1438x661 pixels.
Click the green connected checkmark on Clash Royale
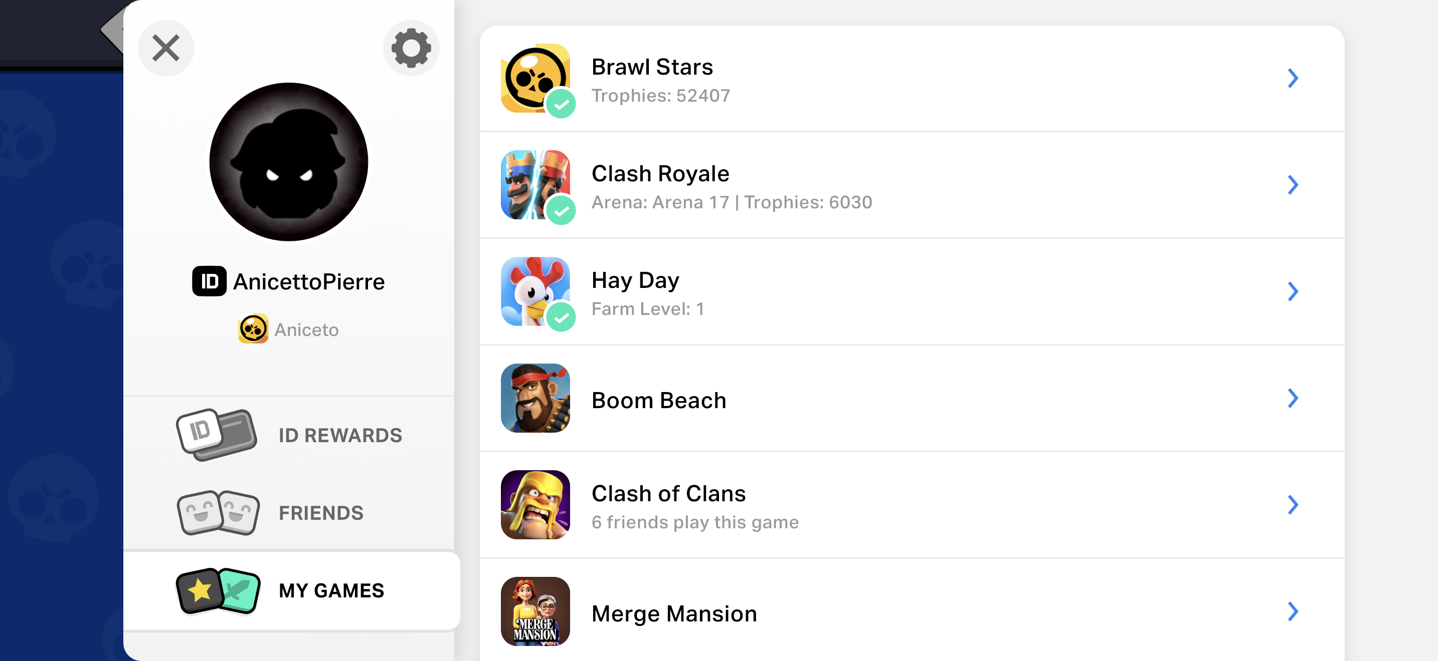pos(561,210)
